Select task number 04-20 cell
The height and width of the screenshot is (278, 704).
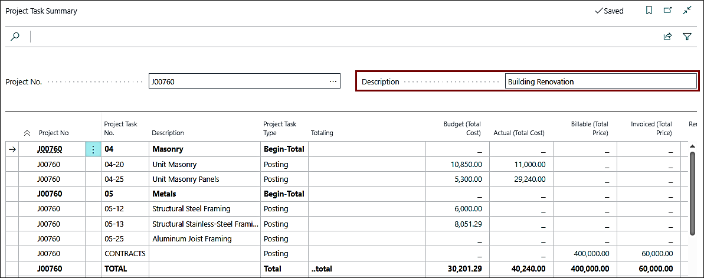pyautogui.click(x=125, y=164)
